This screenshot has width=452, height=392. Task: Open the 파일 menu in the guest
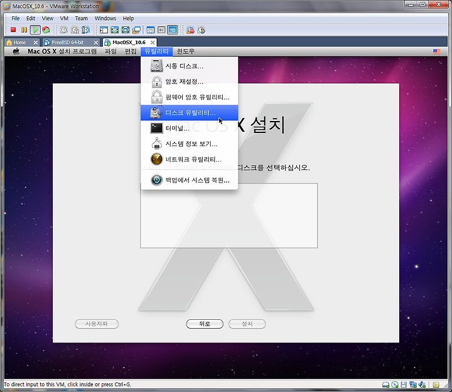point(110,51)
